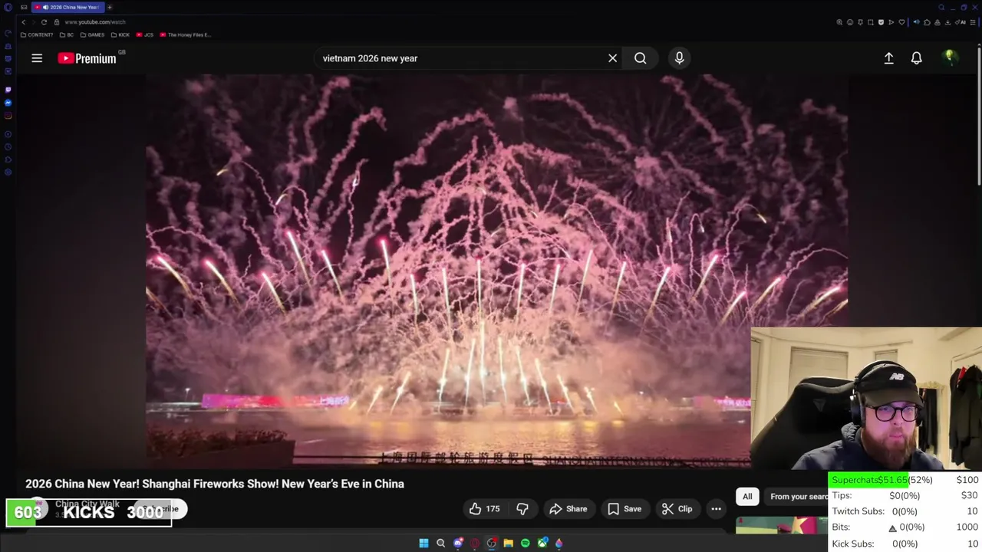Screen dimensions: 982x552
Task: Open Windows taskbar search
Action: tap(440, 543)
